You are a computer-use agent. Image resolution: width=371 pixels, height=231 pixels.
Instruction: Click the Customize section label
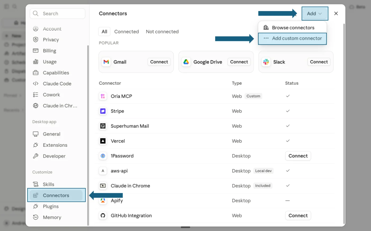pyautogui.click(x=42, y=172)
